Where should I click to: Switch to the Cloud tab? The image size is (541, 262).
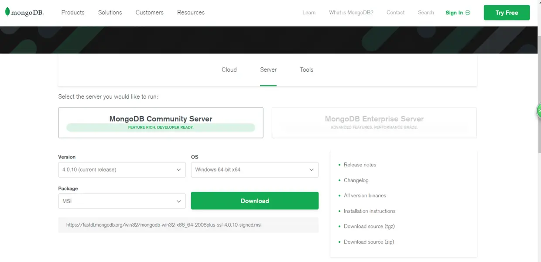click(x=229, y=70)
